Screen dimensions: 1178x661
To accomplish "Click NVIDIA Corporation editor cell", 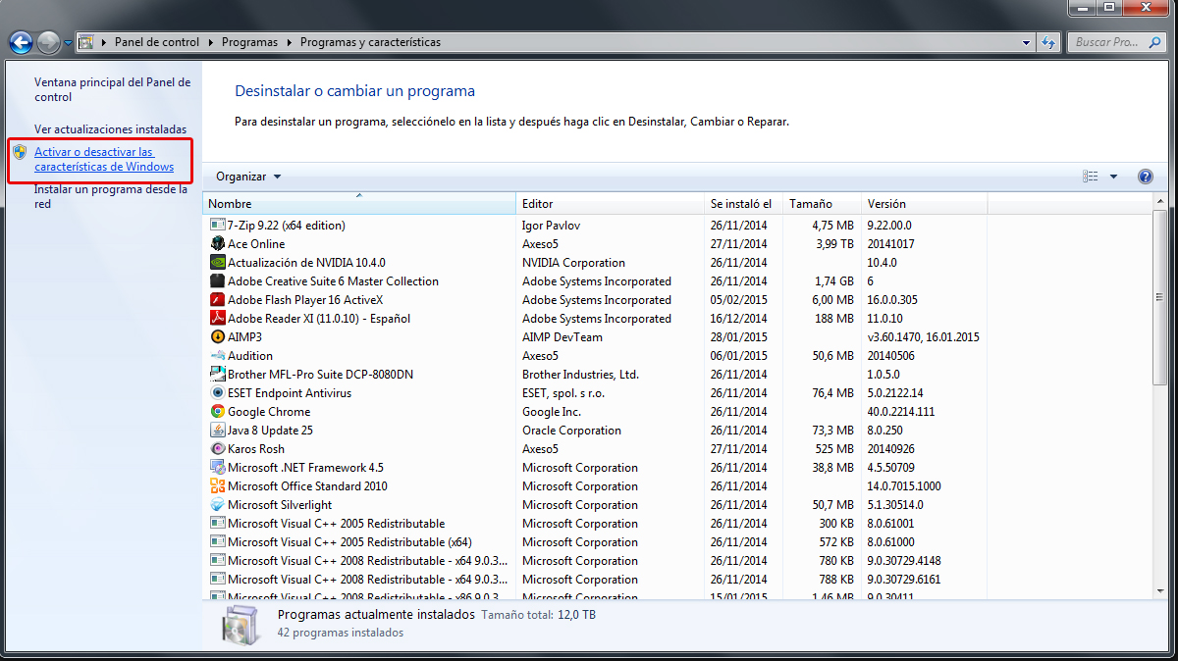I will tap(573, 263).
